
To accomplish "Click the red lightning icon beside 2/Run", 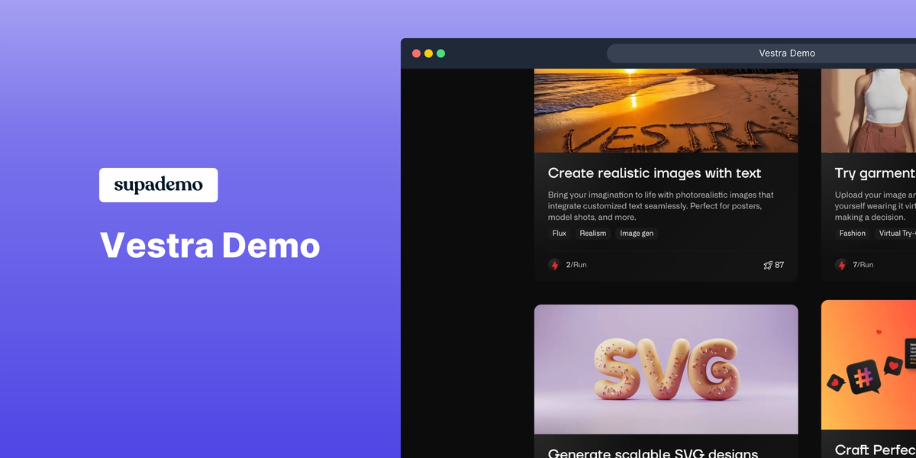I will [554, 265].
